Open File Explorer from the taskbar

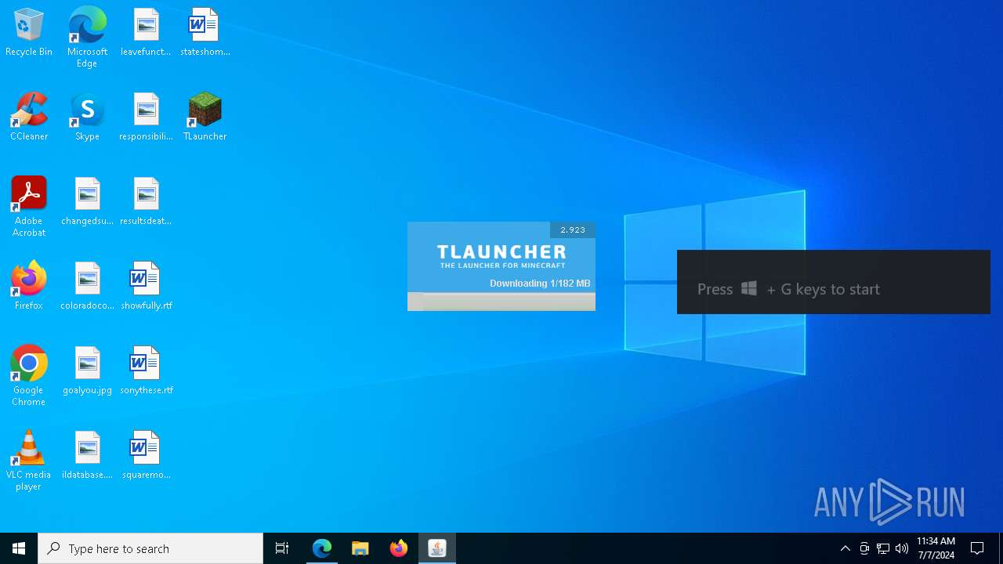click(360, 548)
